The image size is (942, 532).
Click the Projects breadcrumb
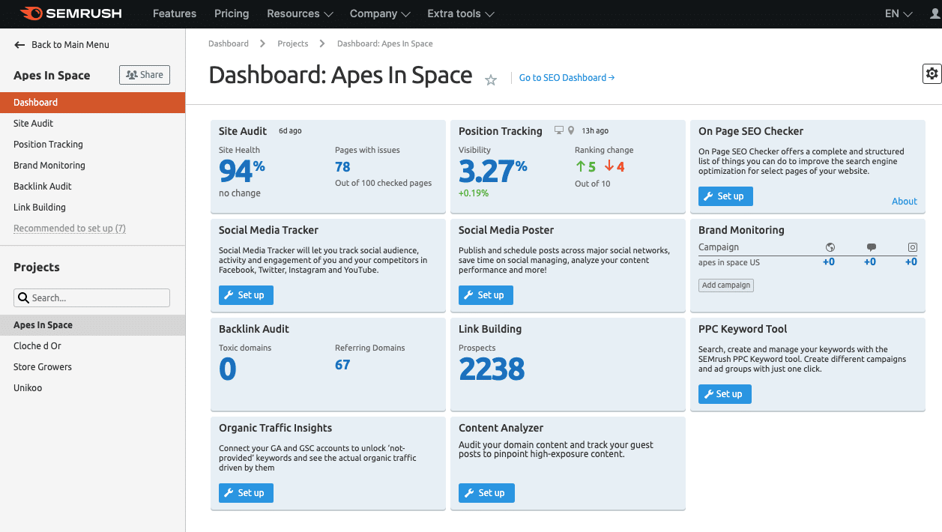click(293, 43)
